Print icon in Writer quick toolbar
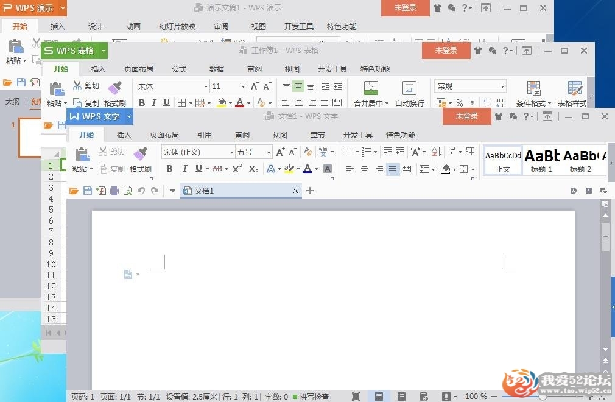The height and width of the screenshot is (402, 615). 114,191
